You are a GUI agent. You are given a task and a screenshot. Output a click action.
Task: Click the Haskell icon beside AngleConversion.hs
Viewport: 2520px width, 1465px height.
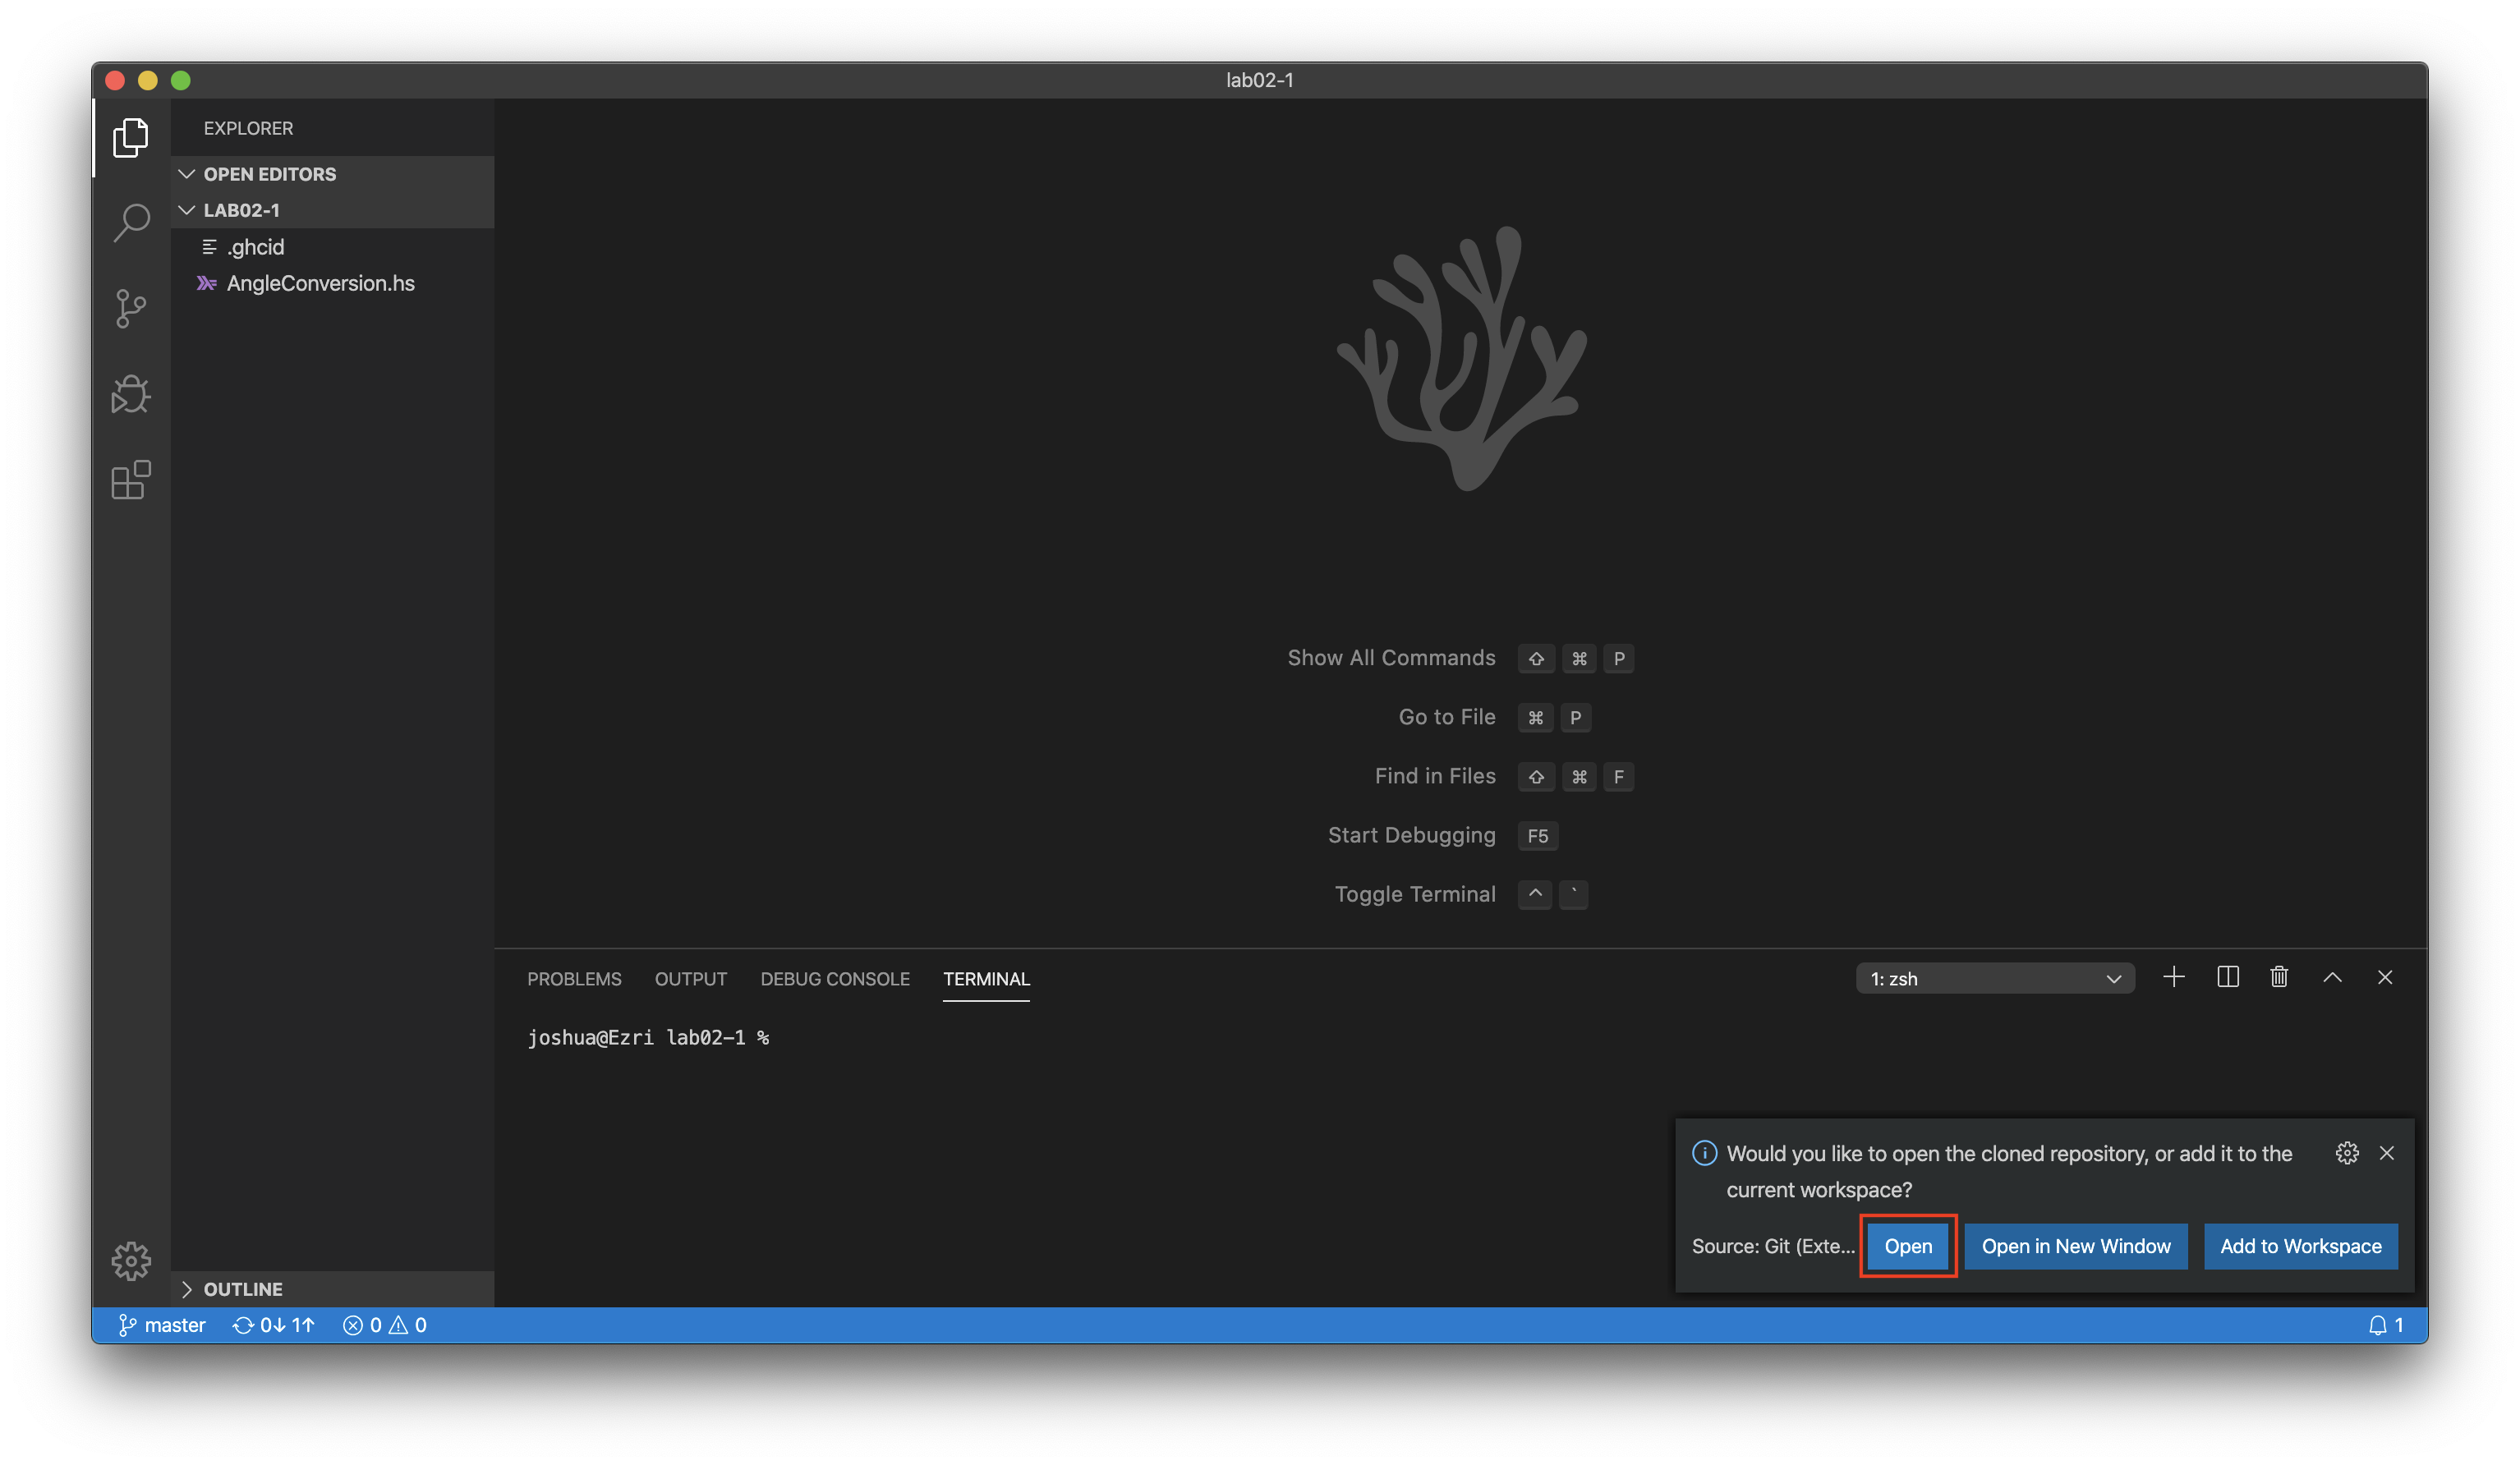tap(207, 283)
